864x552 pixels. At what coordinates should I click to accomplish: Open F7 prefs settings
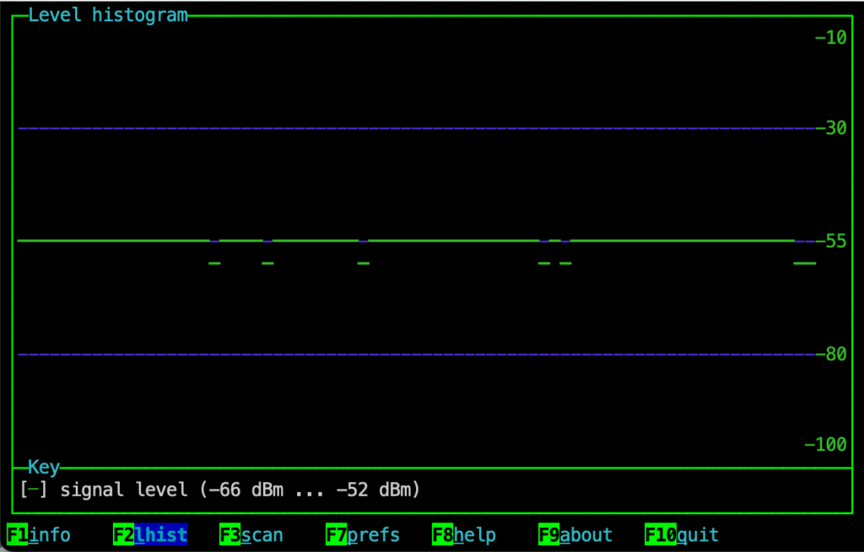coord(363,534)
